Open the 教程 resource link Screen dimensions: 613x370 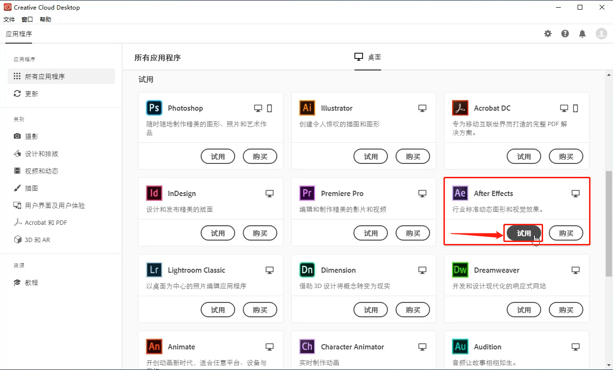pos(26,282)
